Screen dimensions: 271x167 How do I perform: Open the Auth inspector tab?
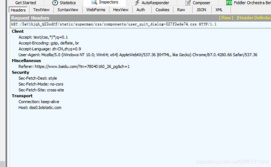click(141, 10)
